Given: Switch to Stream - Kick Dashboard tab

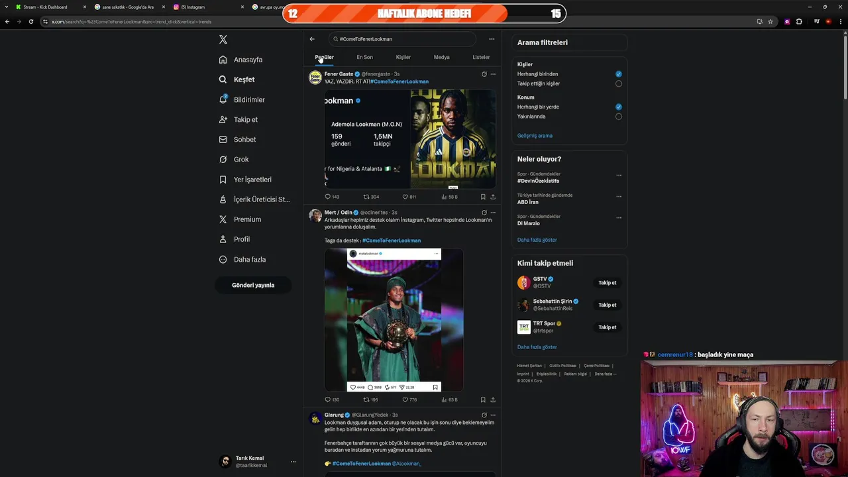Looking at the screenshot, I should point(50,7).
